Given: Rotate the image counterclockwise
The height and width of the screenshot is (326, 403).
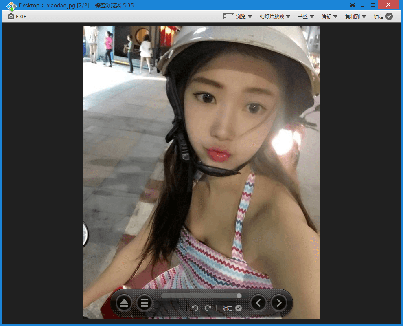Looking at the screenshot, I should [x=195, y=308].
